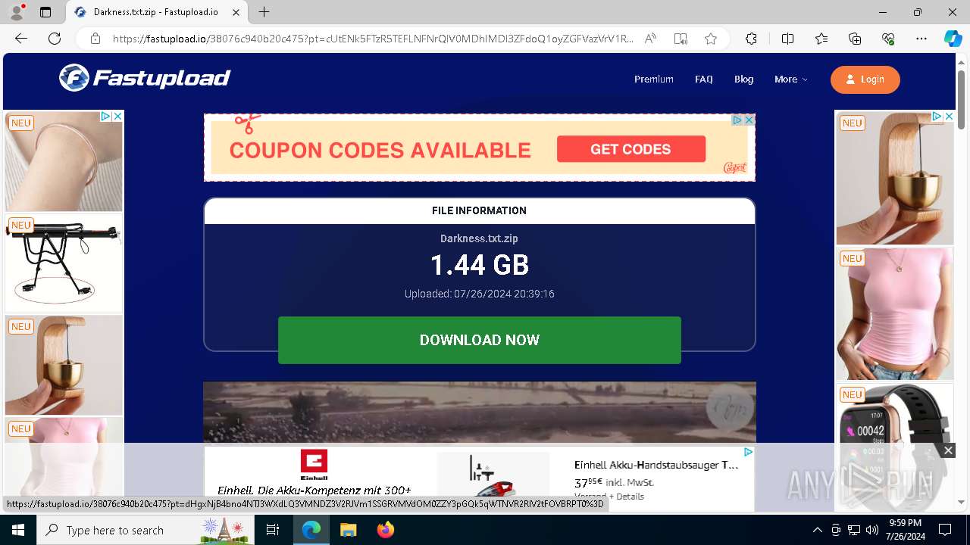Close the bottom overlay ad bar
The height and width of the screenshot is (545, 970).
[948, 450]
